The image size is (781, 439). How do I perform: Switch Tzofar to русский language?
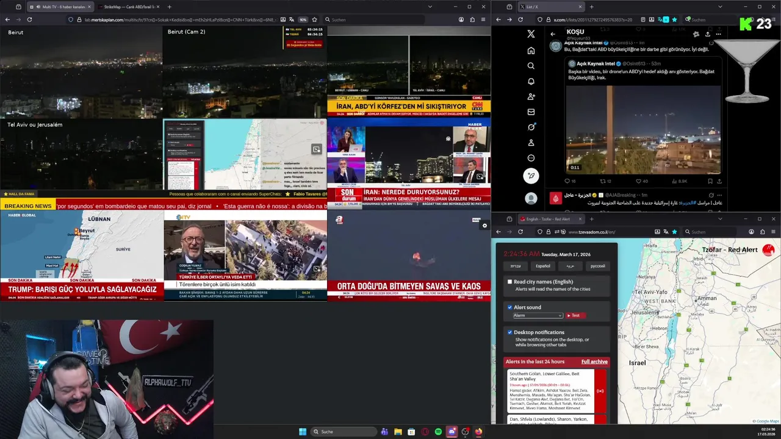point(598,266)
